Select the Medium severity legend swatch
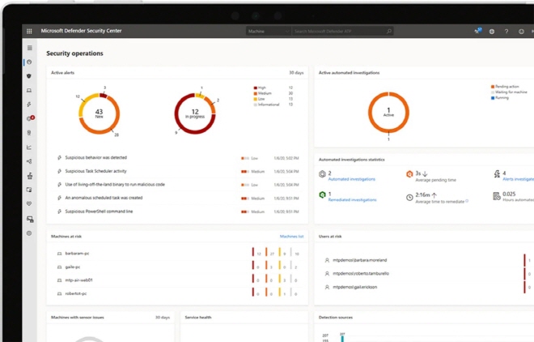 coord(256,93)
